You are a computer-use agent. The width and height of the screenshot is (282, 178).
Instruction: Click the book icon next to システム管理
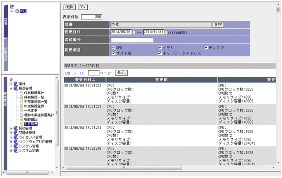coord(16,146)
